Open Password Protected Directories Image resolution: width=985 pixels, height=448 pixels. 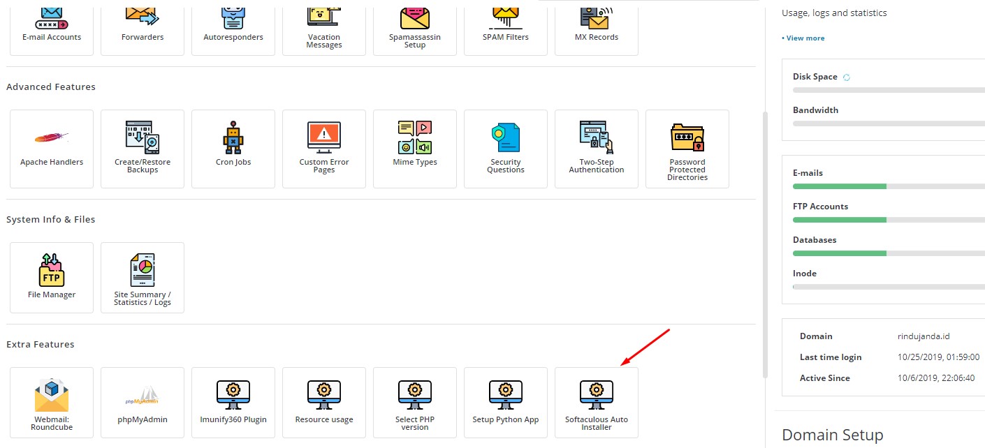(x=687, y=149)
